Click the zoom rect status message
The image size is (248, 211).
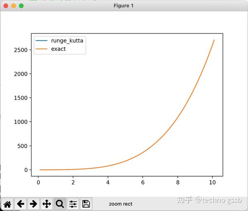coord(121,204)
